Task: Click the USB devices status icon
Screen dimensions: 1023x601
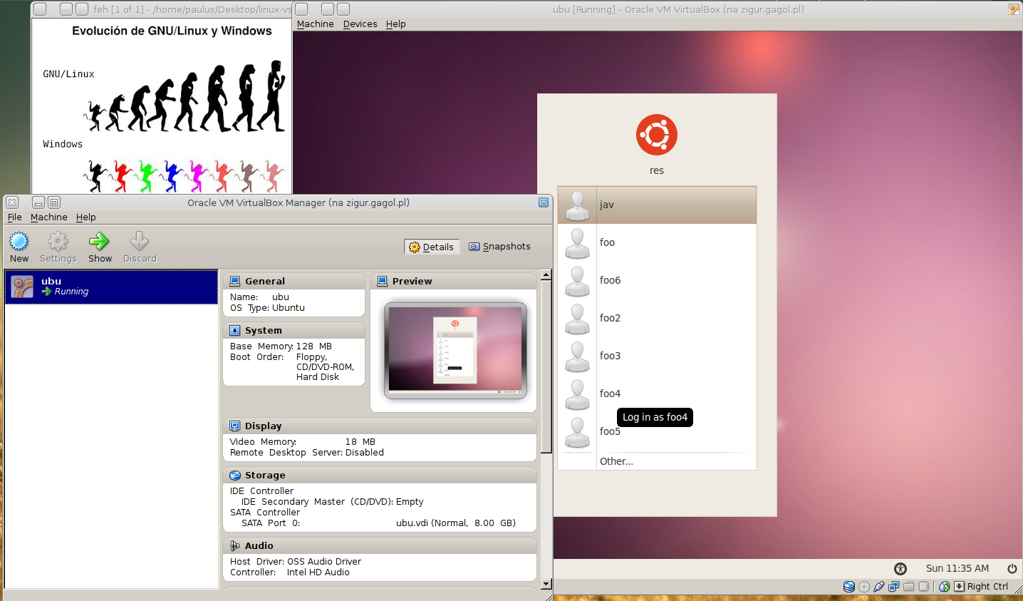Action: coord(879,587)
